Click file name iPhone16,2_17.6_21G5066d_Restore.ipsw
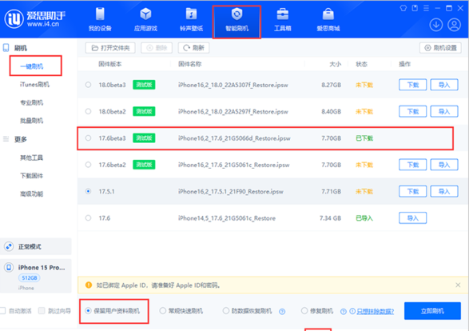 tap(234, 138)
